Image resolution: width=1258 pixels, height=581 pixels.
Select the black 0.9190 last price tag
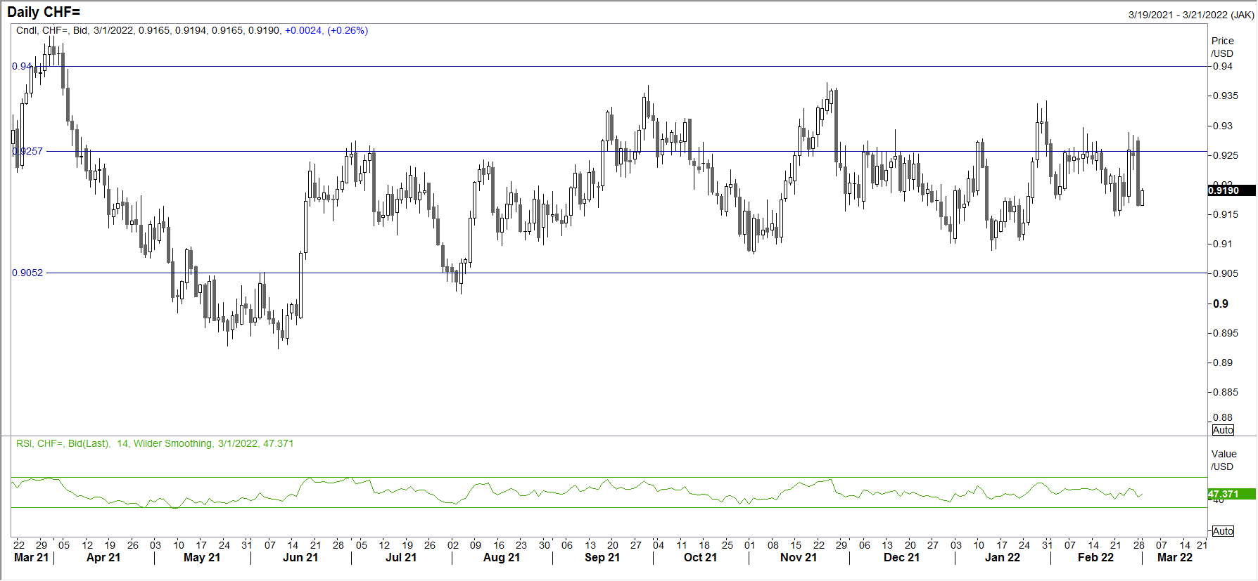click(1232, 190)
